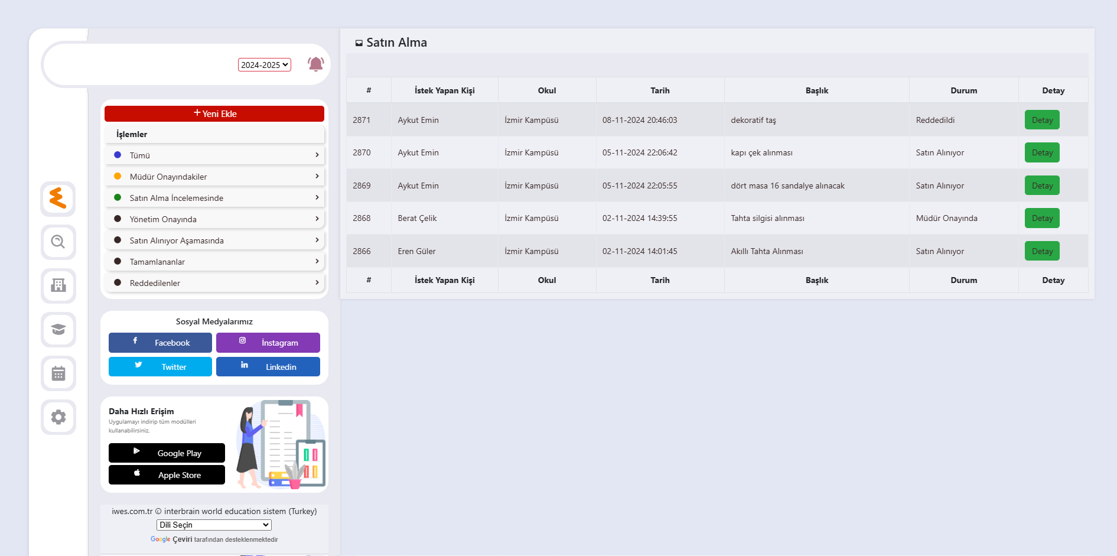Click the green dot beside Satın Alma İncelemesinde
Screen dimensions: 1117x556
(x=118, y=197)
